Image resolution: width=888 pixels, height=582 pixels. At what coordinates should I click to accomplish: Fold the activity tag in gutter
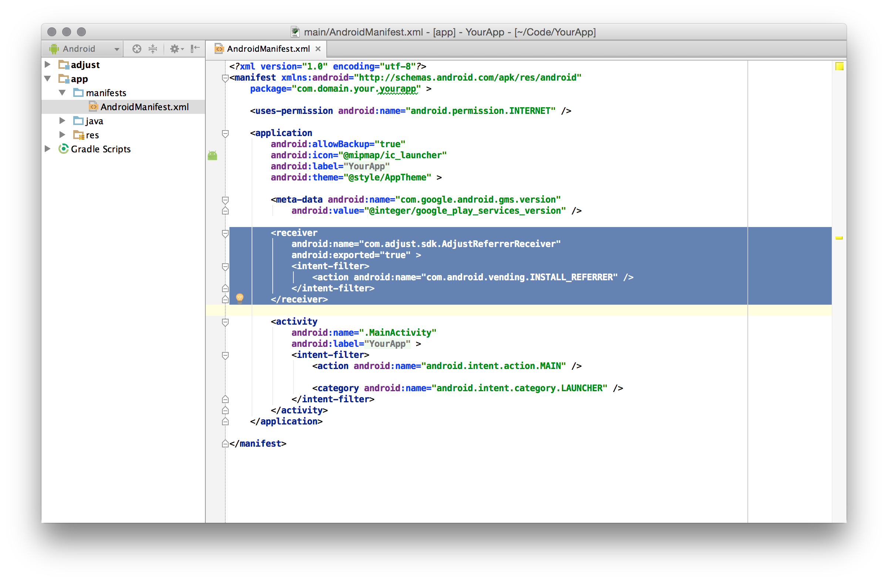point(225,322)
